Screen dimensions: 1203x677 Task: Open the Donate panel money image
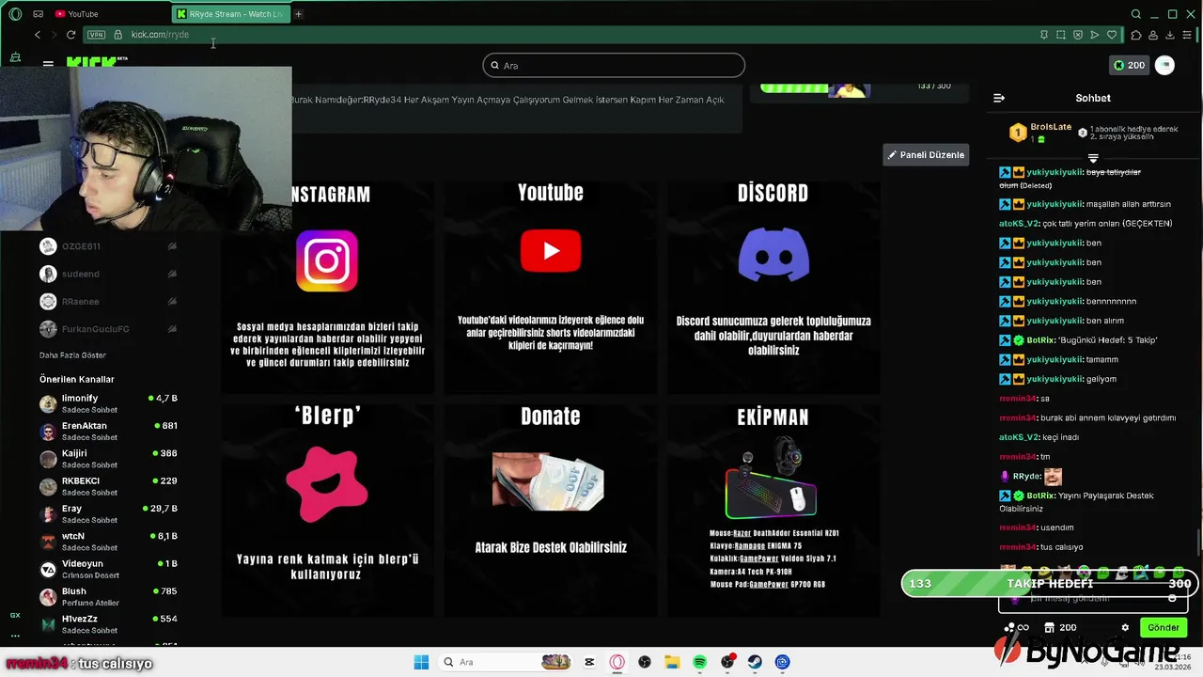point(548,481)
